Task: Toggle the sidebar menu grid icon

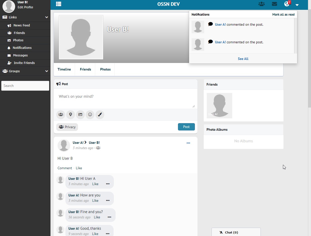Action: click(59, 4)
